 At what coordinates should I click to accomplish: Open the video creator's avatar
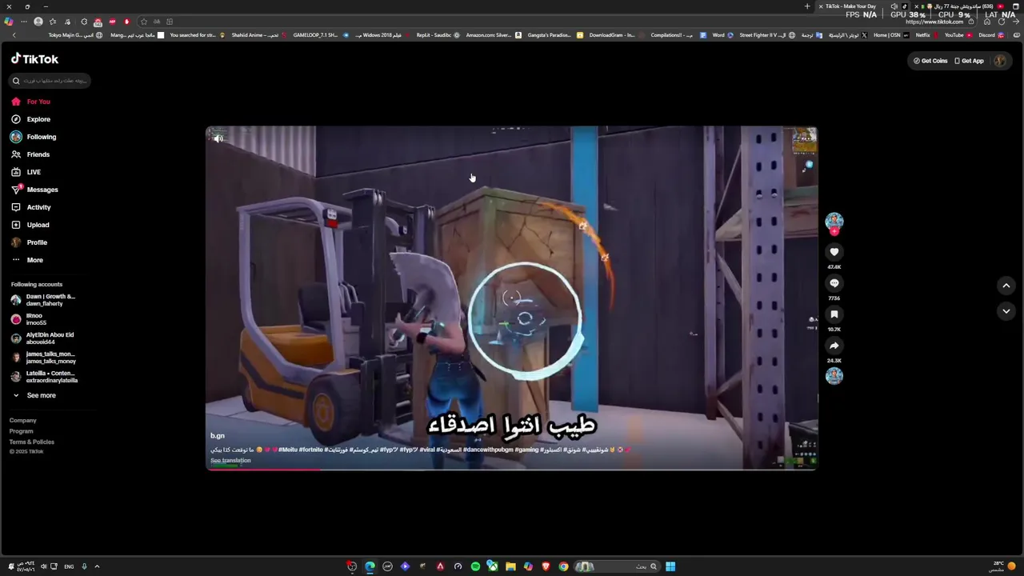click(834, 221)
